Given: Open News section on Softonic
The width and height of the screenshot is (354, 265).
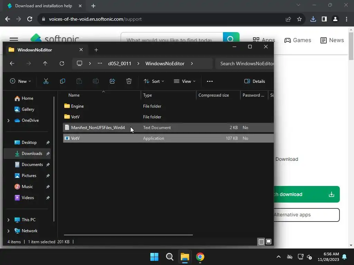Looking at the screenshot, I should tap(332, 40).
